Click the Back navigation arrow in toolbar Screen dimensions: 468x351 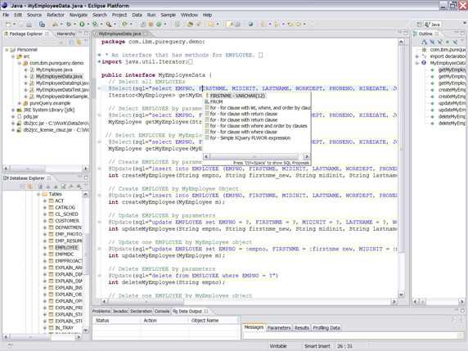coord(298,25)
